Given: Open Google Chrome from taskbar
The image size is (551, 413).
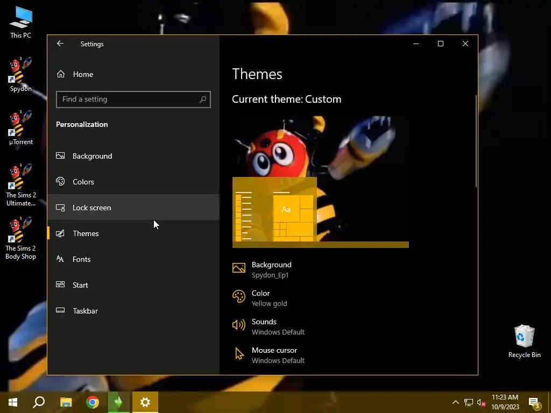Looking at the screenshot, I should click(93, 402).
